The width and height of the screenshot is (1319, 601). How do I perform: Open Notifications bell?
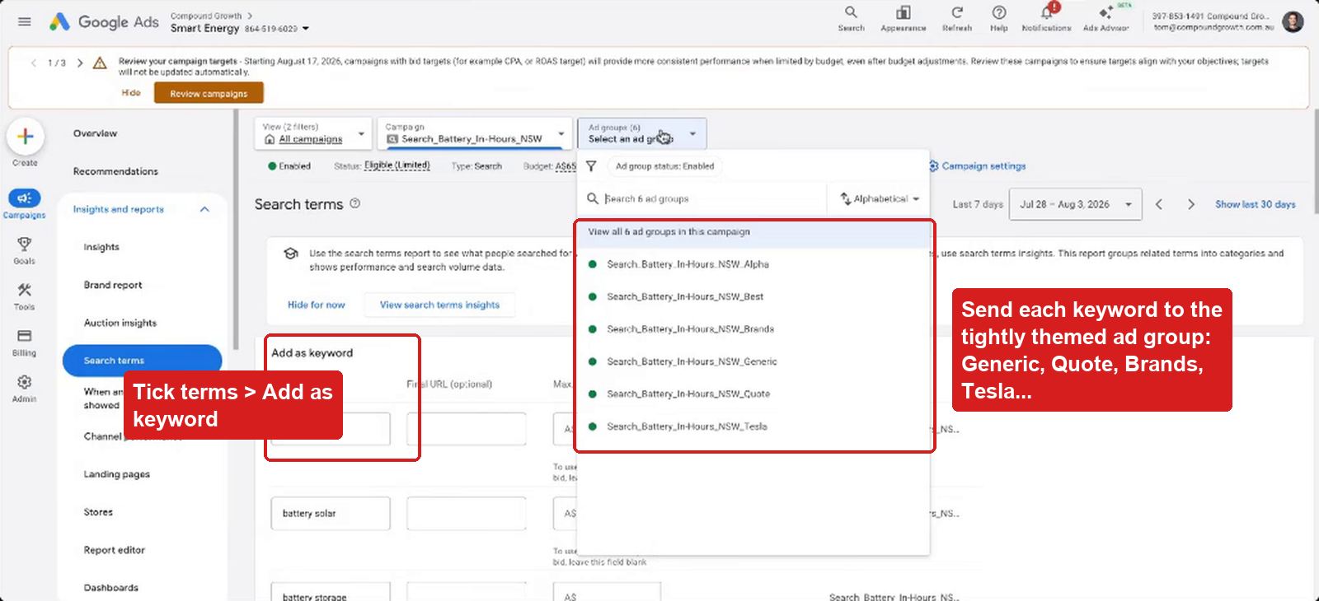[1046, 19]
